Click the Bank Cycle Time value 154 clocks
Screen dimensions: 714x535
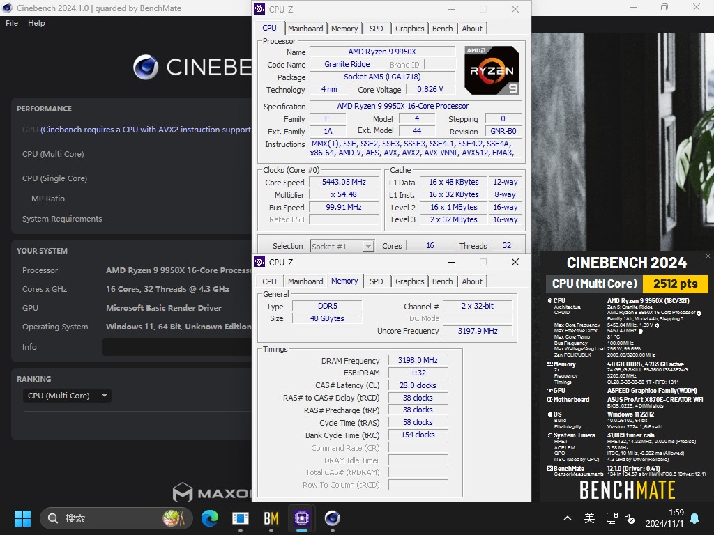point(418,435)
